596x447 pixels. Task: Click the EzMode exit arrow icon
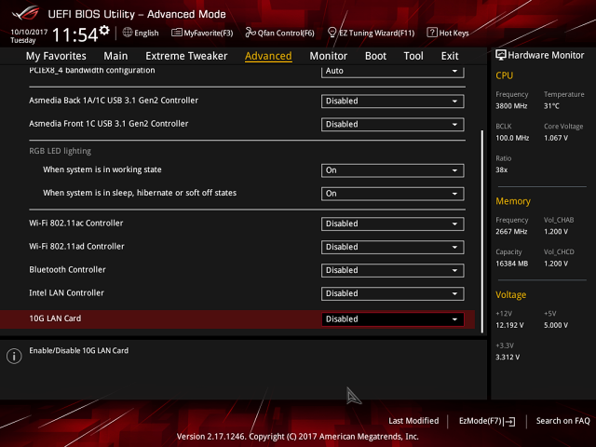(510, 421)
